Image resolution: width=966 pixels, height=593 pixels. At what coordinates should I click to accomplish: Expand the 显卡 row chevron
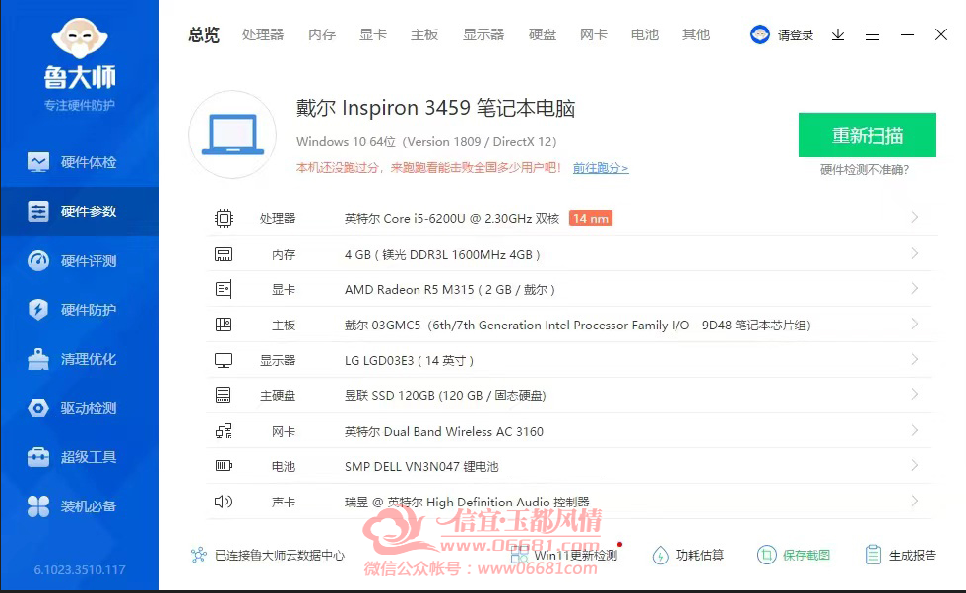(914, 288)
